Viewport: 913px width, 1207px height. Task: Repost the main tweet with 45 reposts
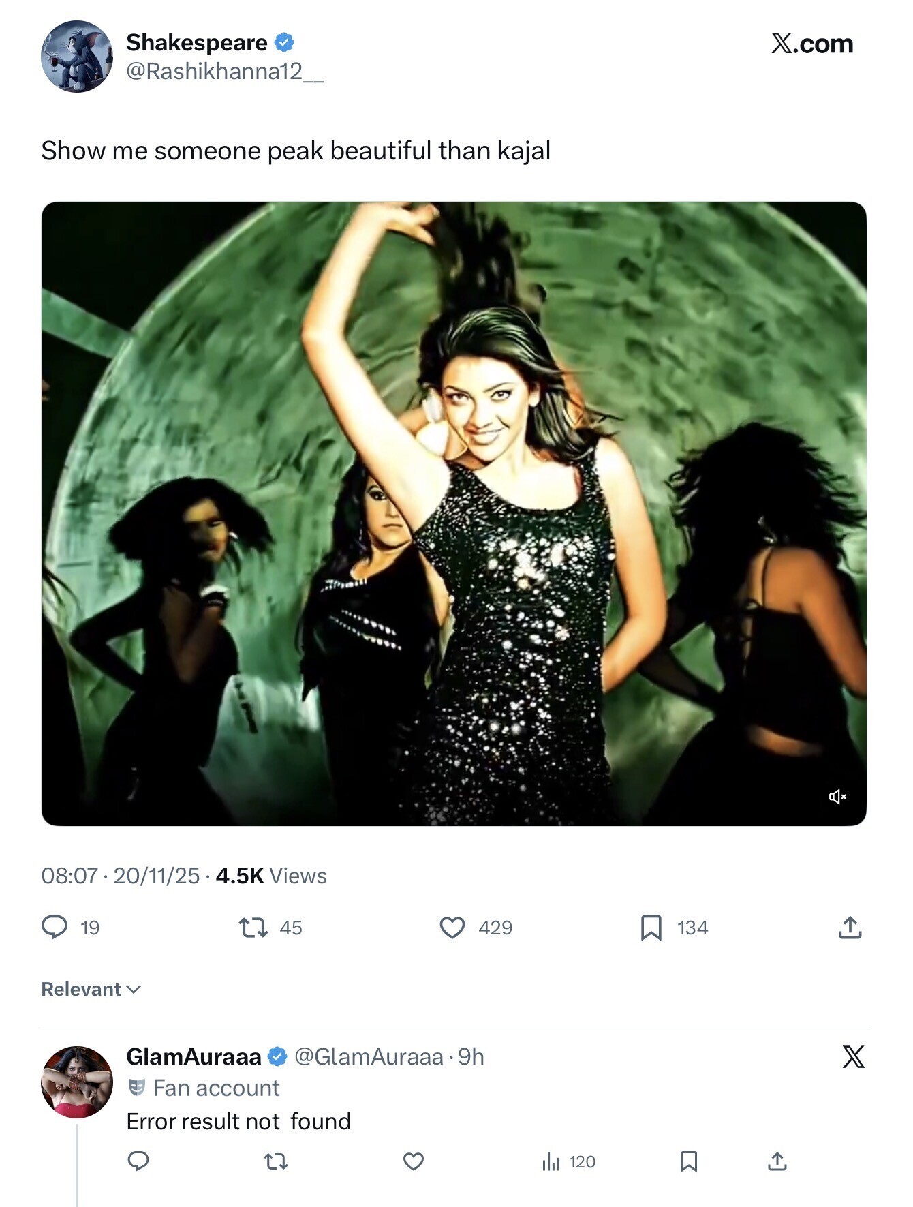pos(253,928)
